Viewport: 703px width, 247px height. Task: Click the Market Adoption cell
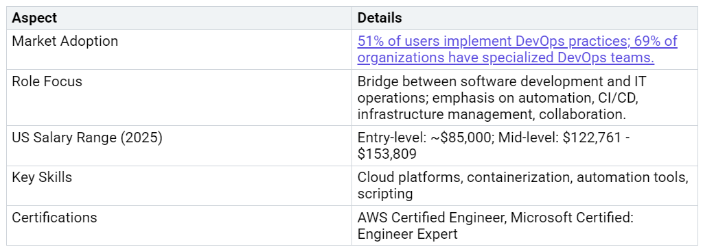[179, 49]
